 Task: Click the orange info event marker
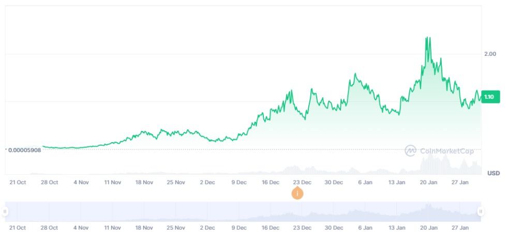pos(297,193)
